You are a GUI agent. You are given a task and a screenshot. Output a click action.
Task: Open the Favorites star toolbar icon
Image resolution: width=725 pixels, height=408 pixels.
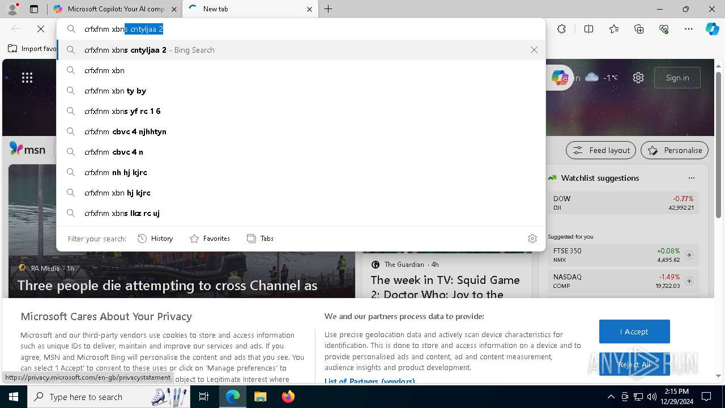(614, 29)
